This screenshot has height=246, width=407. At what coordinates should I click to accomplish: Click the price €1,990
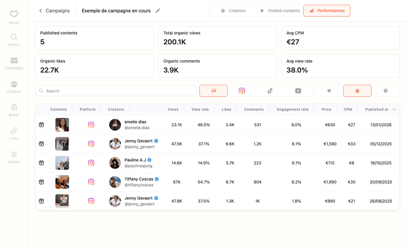(x=330, y=182)
